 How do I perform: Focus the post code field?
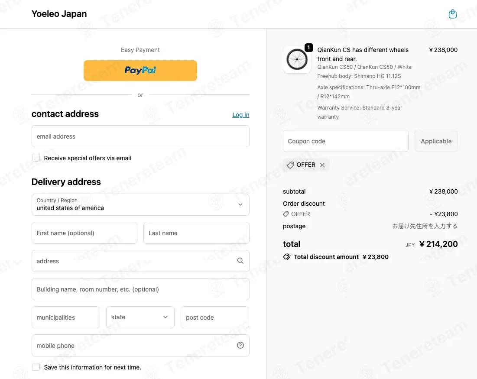(x=215, y=317)
